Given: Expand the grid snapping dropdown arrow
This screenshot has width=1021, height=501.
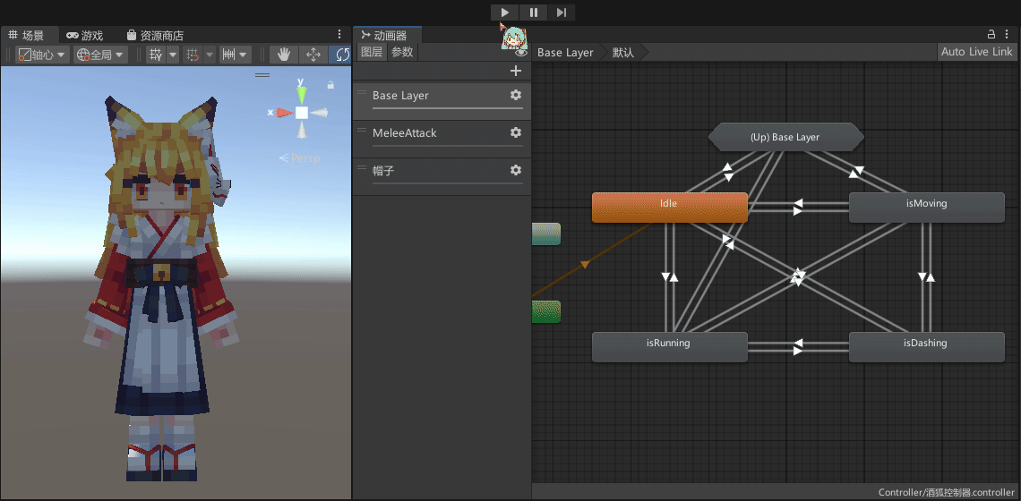Looking at the screenshot, I should pyautogui.click(x=210, y=55).
